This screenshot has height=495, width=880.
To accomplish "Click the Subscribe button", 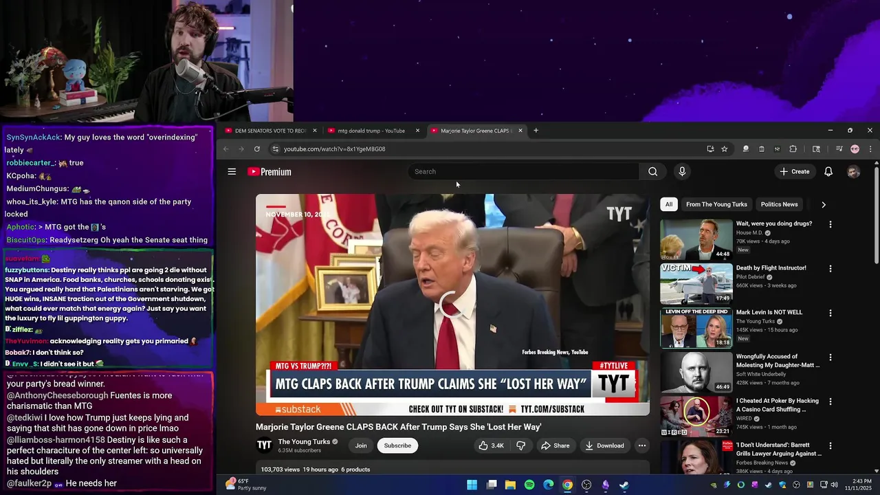I will (397, 445).
